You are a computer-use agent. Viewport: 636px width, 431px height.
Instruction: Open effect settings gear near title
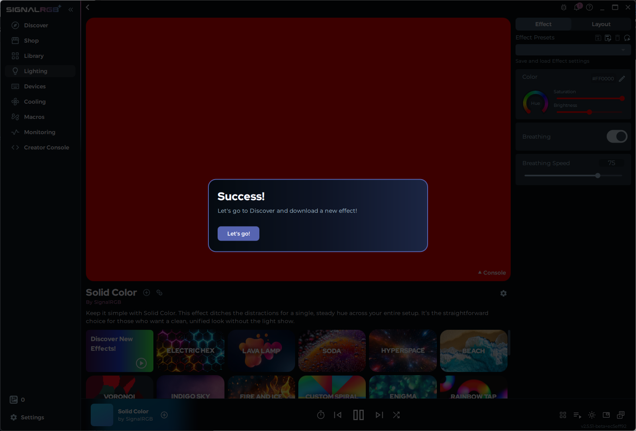coord(503,293)
